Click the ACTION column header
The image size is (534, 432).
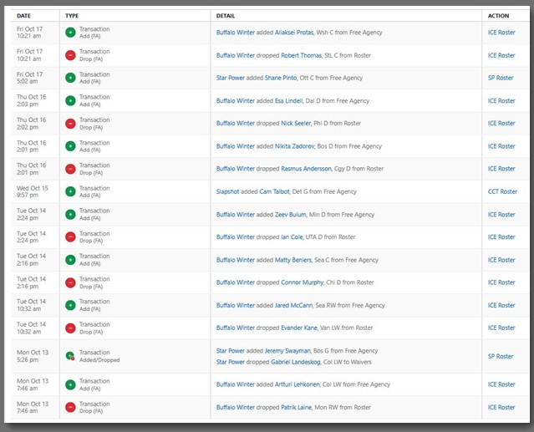pos(498,16)
